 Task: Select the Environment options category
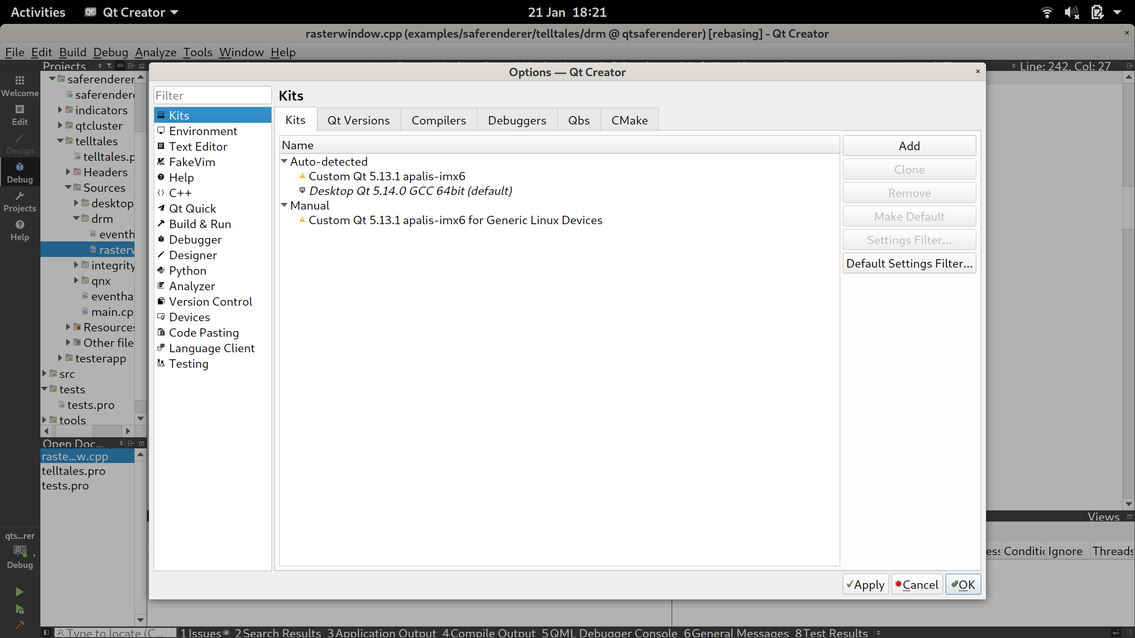pyautogui.click(x=212, y=131)
